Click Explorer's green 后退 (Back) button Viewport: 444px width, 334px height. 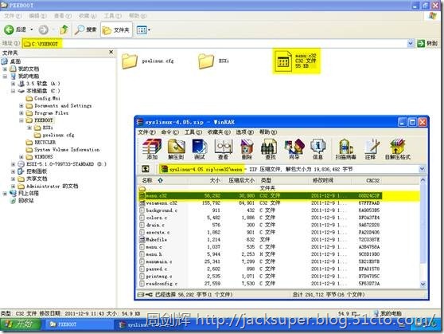point(15,29)
